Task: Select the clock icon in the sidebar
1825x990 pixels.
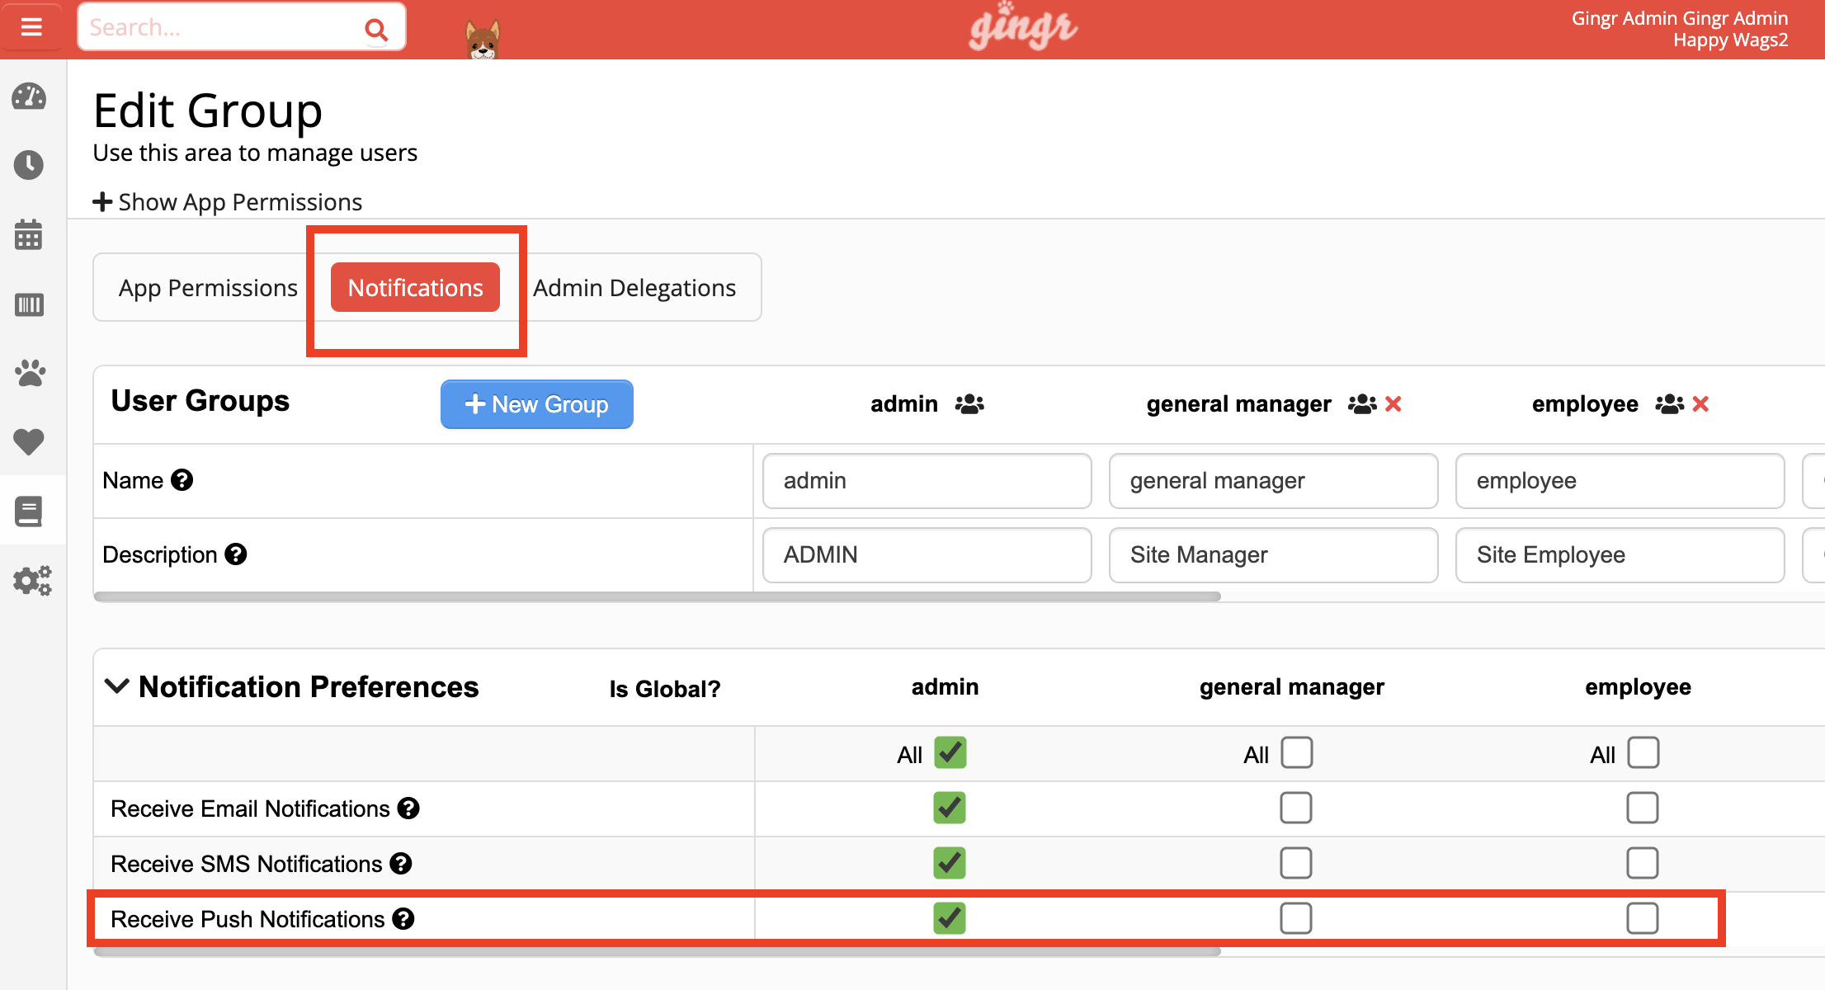Action: pos(29,165)
